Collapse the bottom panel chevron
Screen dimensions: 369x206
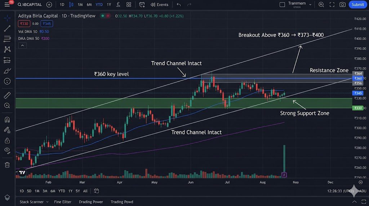click(354, 202)
